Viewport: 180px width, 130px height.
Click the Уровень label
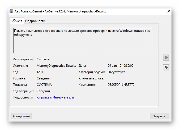(19, 78)
